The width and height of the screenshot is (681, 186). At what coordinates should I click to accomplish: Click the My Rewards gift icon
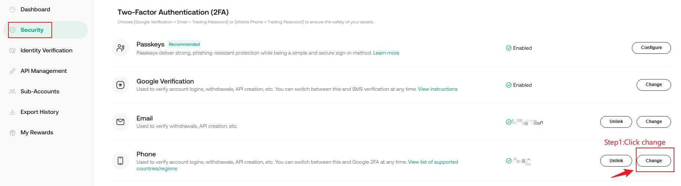(12, 133)
